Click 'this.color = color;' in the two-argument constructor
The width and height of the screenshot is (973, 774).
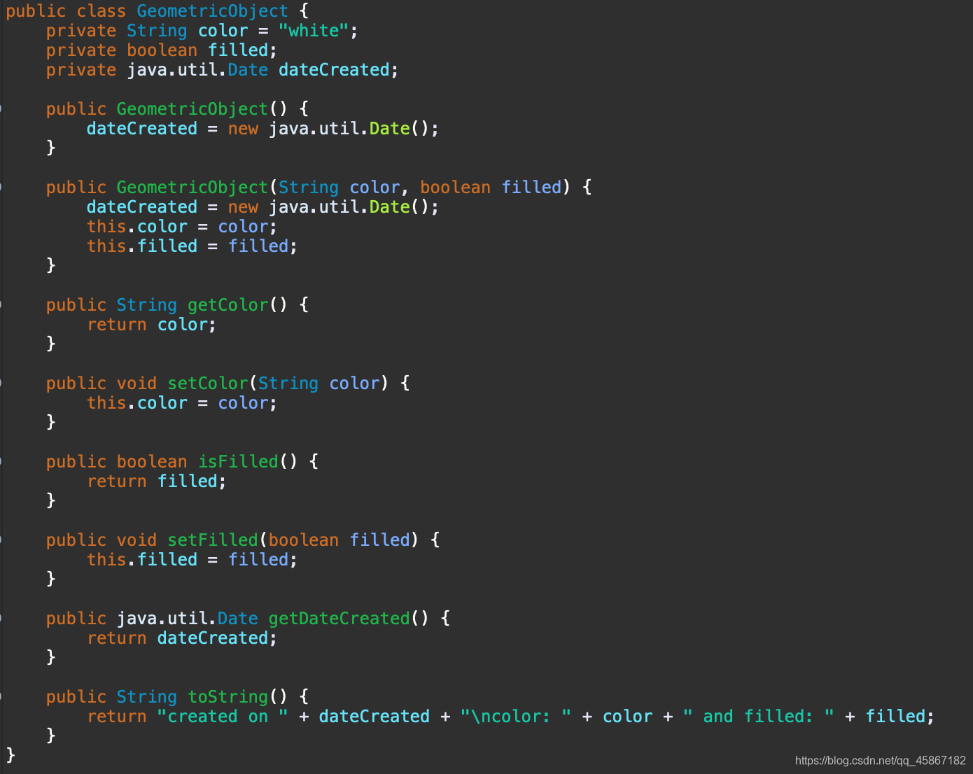tap(182, 227)
